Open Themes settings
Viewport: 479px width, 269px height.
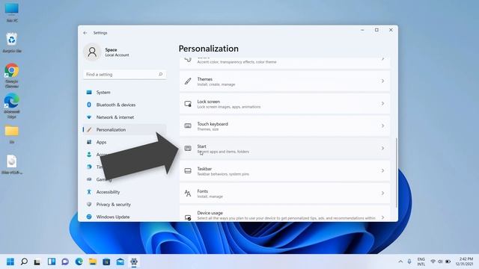[284, 81]
